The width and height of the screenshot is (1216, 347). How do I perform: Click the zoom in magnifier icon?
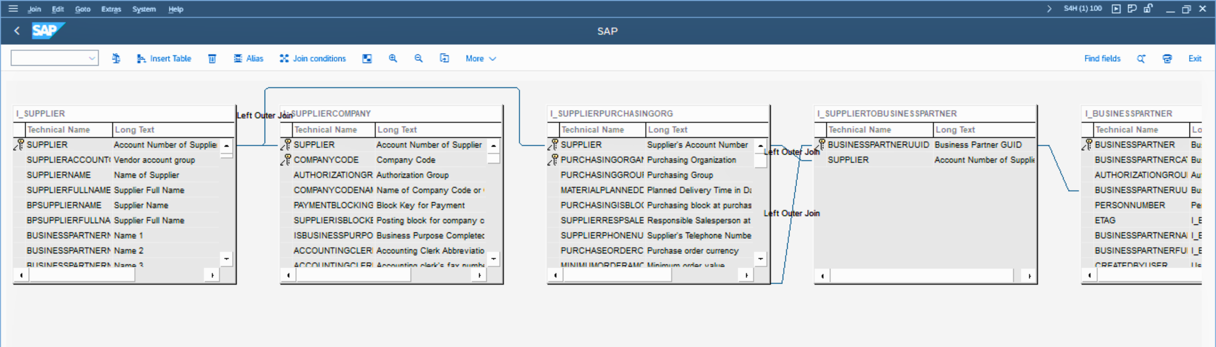pyautogui.click(x=393, y=58)
